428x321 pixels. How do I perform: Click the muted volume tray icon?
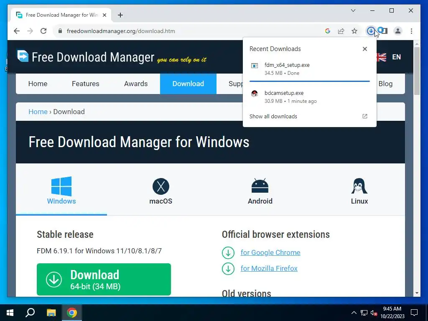374,313
